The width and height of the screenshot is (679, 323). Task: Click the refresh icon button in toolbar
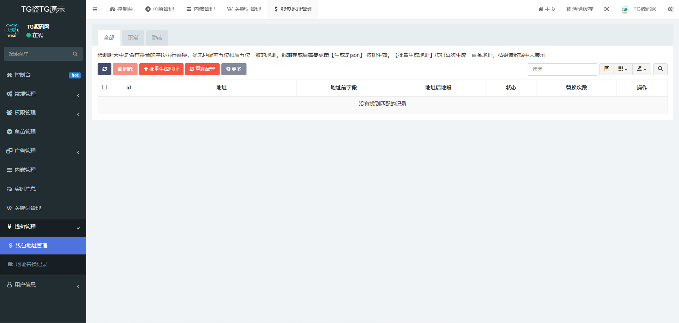104,69
